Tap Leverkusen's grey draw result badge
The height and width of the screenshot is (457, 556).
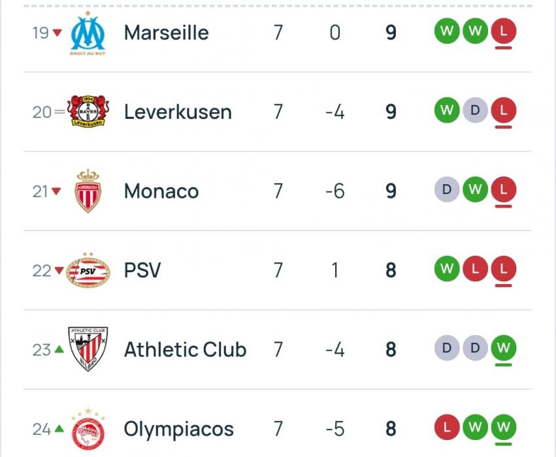475,111
